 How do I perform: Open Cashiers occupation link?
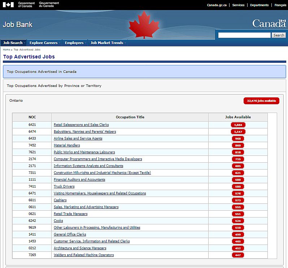pos(60,200)
